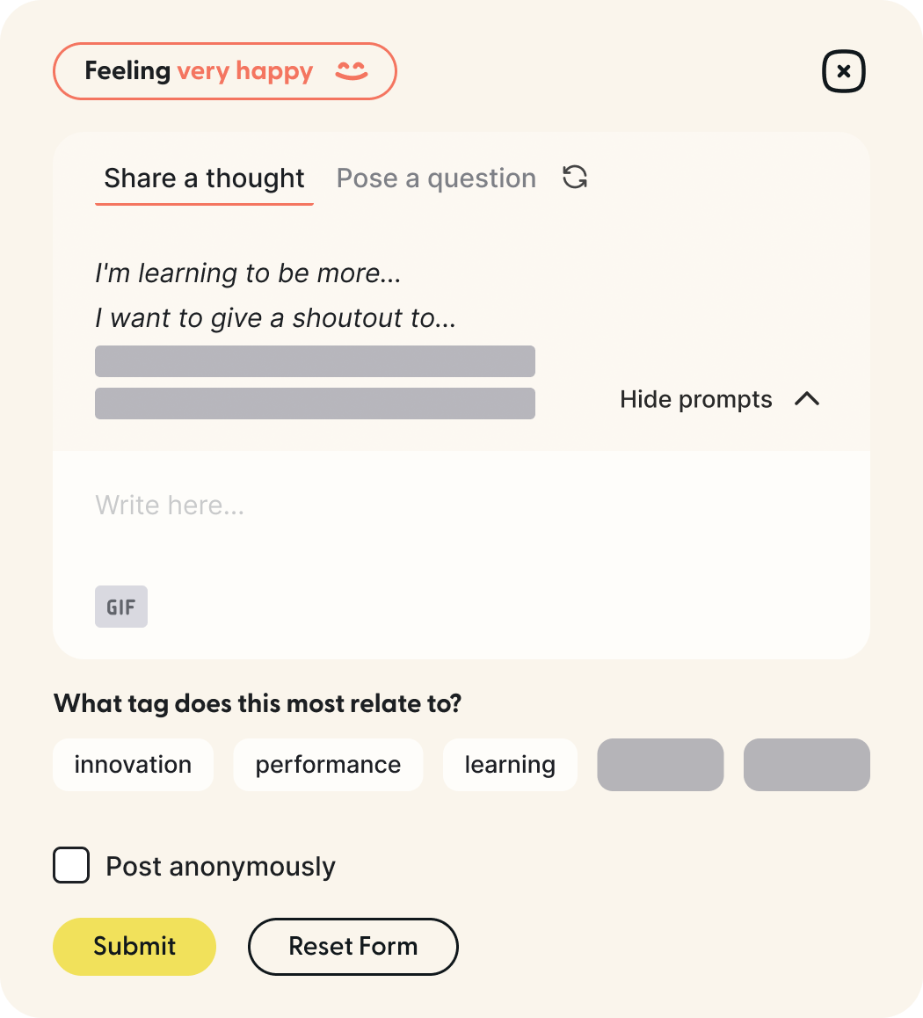Collapse prompts using the chevron arrow

[807, 399]
